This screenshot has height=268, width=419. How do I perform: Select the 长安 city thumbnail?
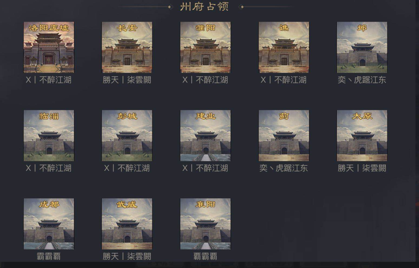[x=127, y=47]
